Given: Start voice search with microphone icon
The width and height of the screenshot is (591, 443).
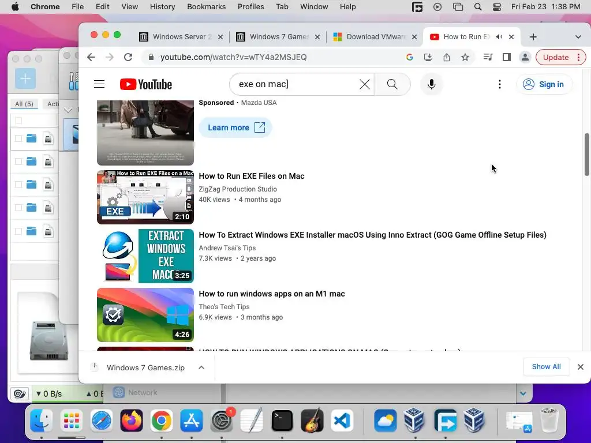Looking at the screenshot, I should click(x=432, y=84).
